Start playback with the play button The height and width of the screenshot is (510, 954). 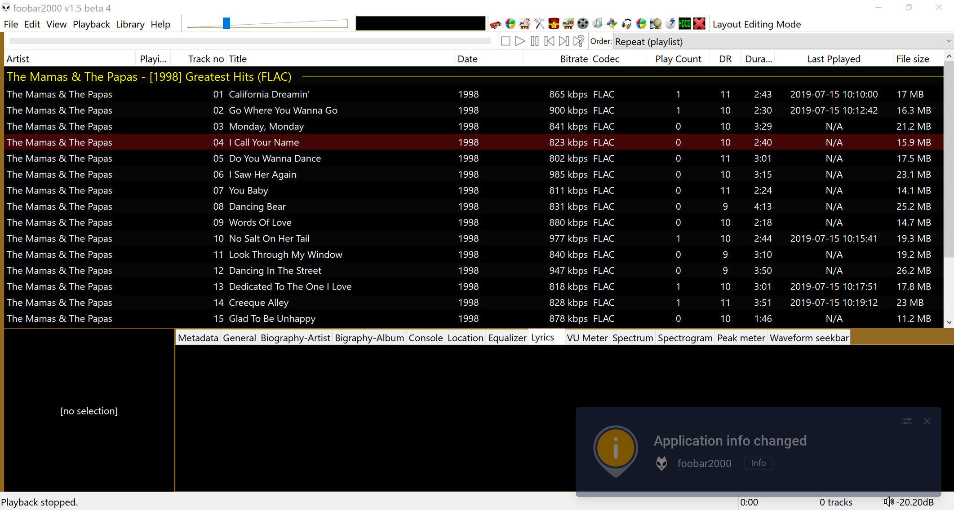click(520, 41)
